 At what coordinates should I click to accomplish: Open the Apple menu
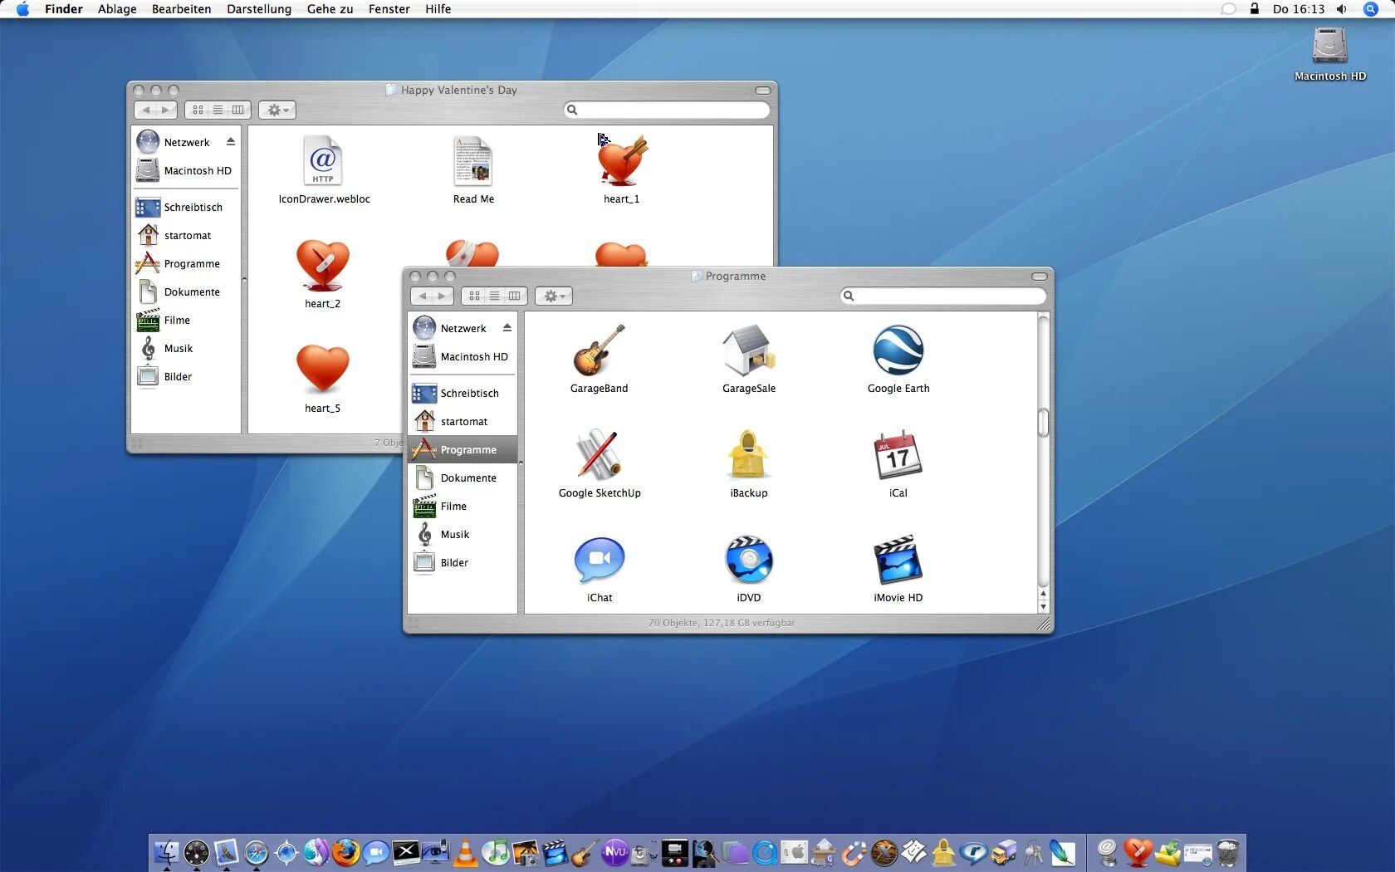point(22,9)
